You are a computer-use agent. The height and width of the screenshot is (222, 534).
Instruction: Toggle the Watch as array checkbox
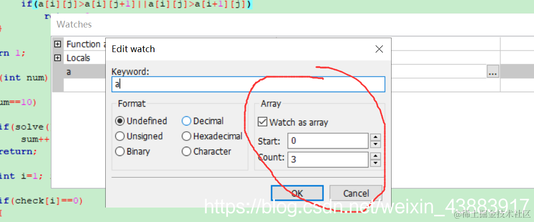(x=262, y=122)
